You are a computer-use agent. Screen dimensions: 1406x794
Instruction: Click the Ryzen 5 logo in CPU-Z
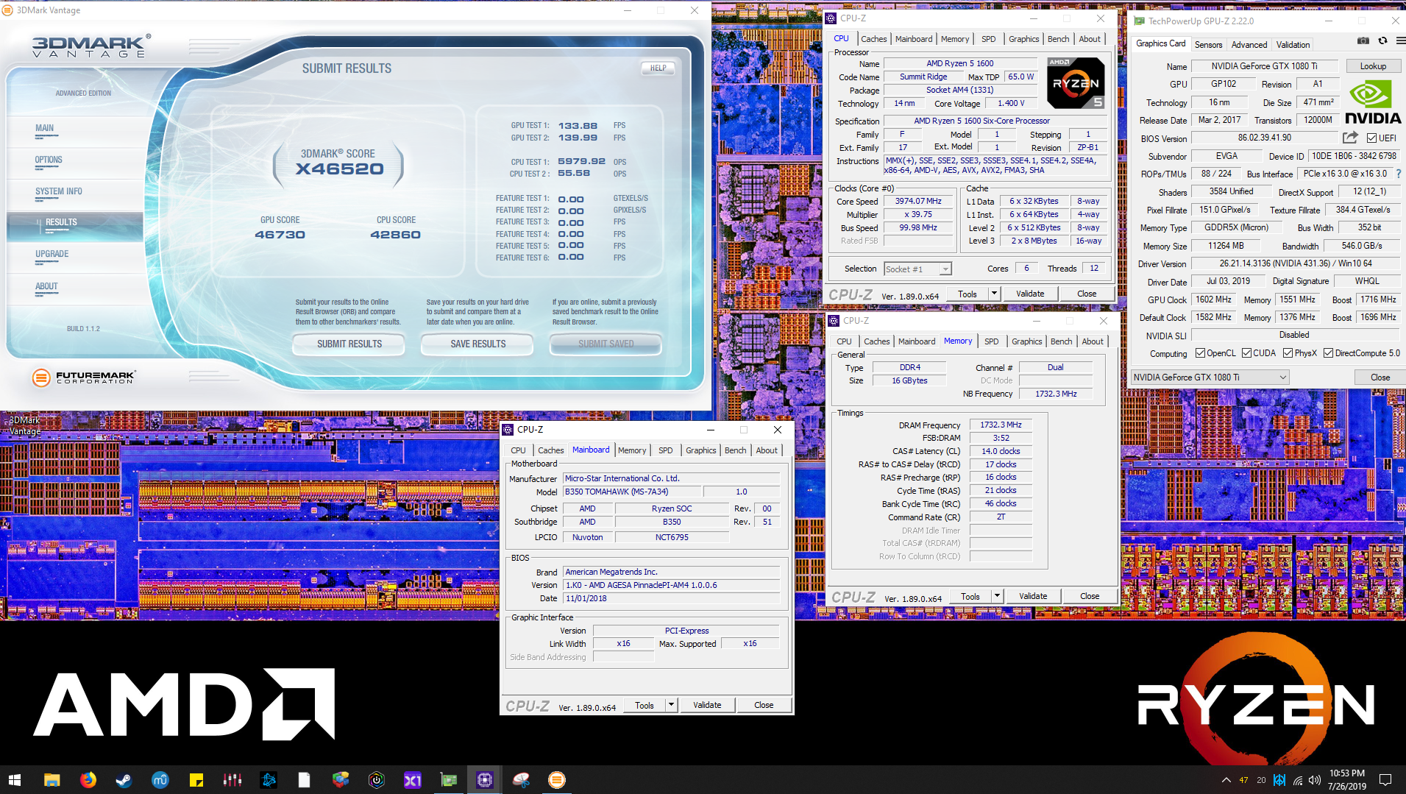coord(1076,83)
